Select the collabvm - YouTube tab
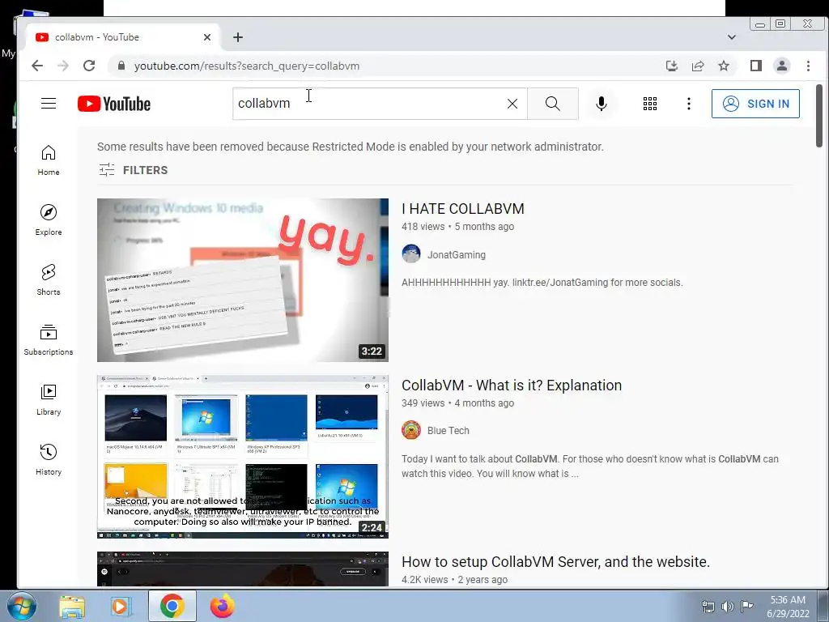Screen dimensions: 829x622 123,37
